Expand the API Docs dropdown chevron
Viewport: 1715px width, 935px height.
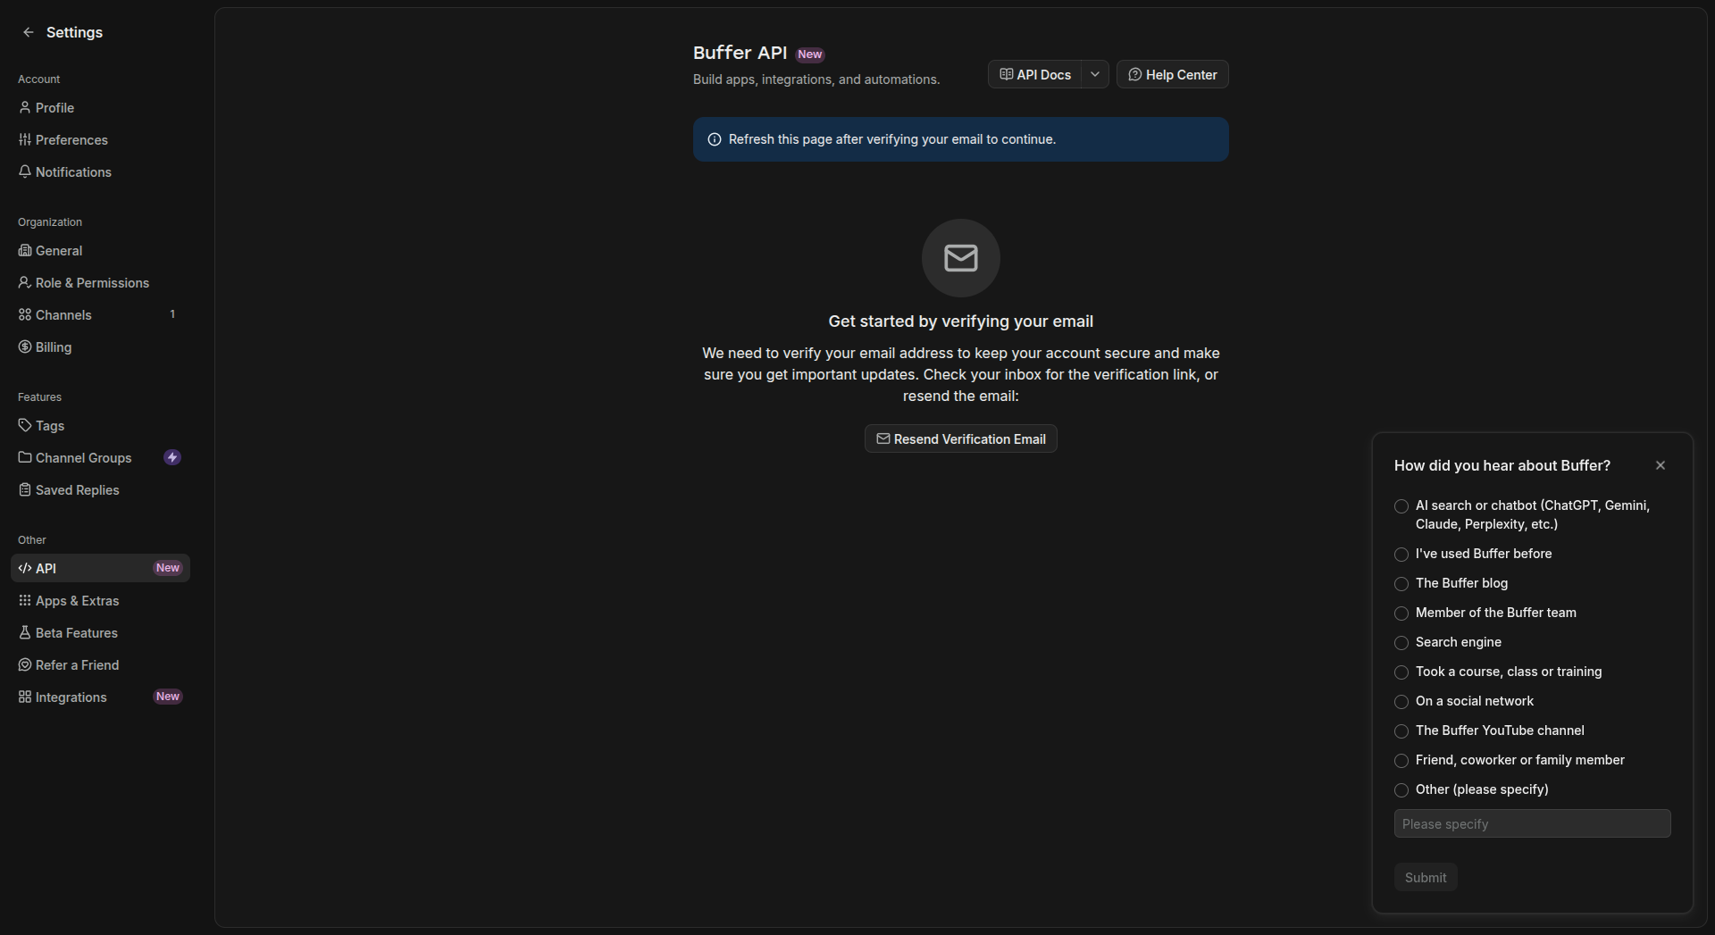coord(1095,74)
